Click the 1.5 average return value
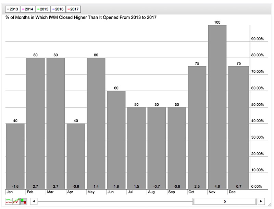Viewport: 274px width, 209px height. click(x=136, y=186)
